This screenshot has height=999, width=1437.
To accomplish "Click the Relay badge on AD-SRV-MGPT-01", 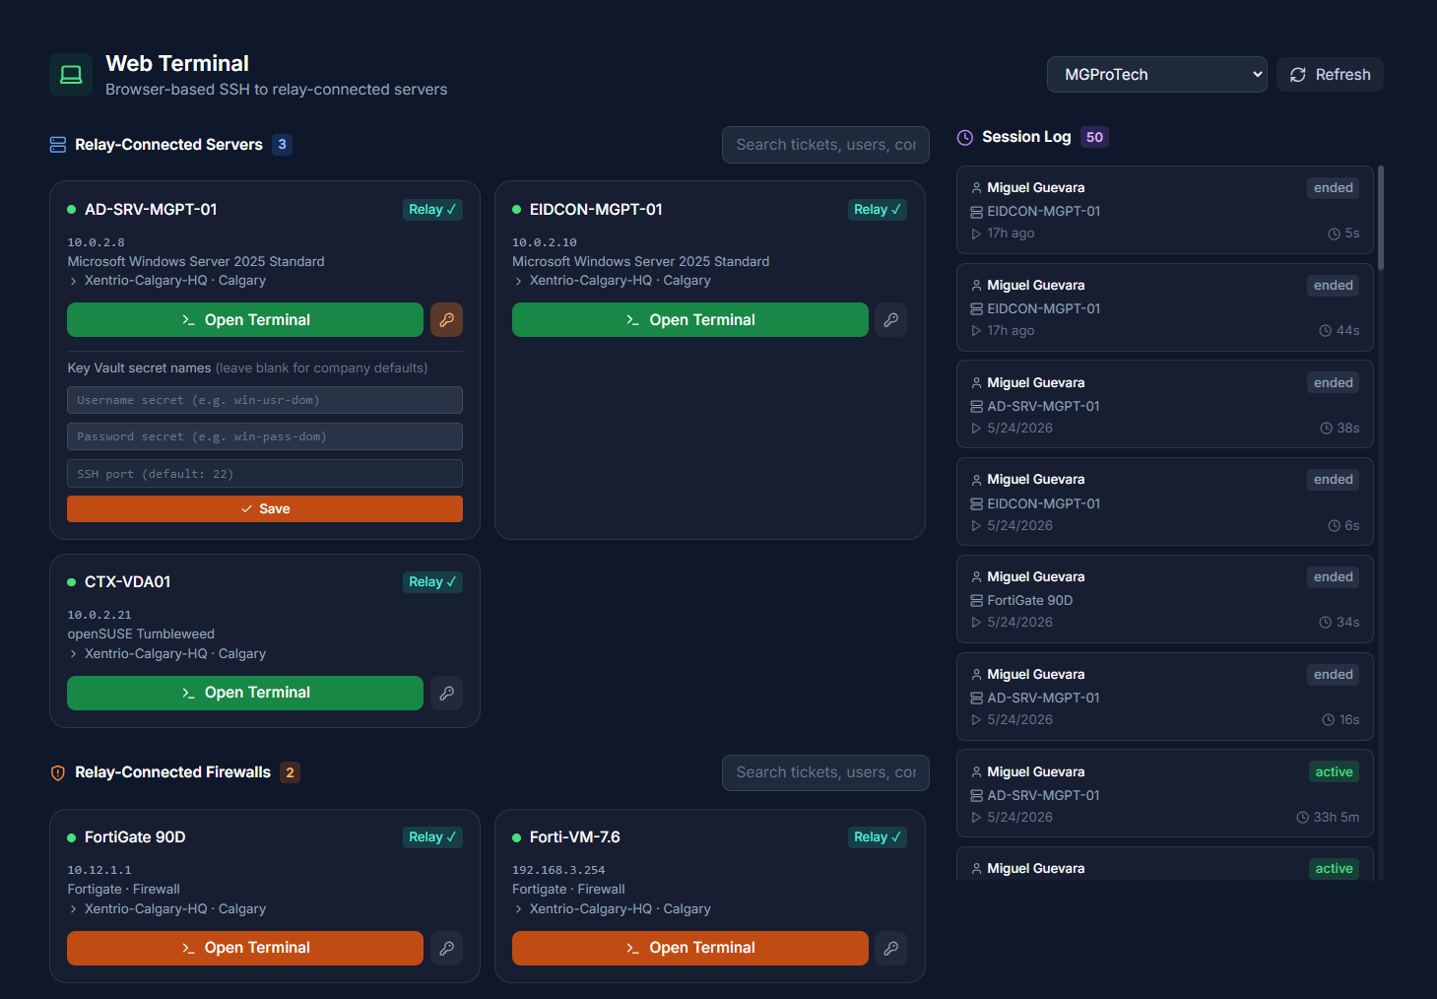I will pyautogui.click(x=432, y=209).
